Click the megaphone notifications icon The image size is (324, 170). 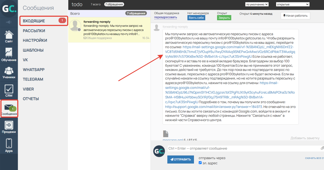9,22
